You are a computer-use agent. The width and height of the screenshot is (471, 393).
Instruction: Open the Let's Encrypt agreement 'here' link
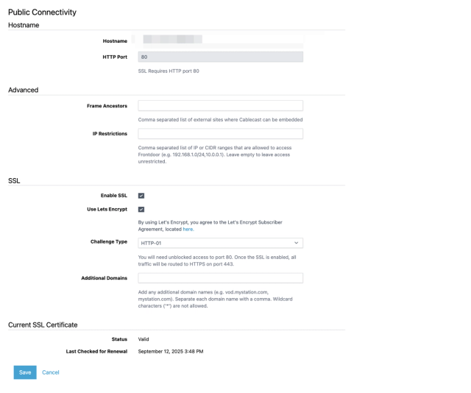[188, 230]
